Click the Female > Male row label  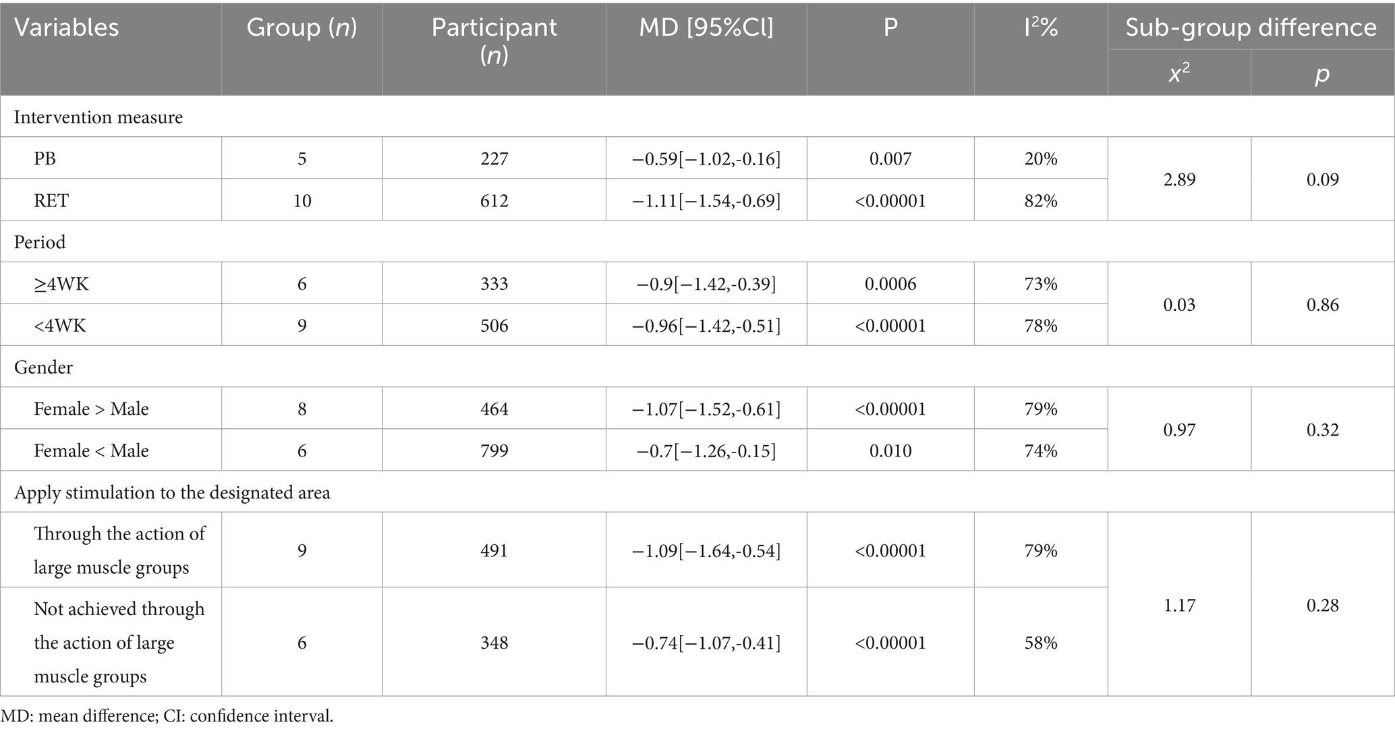(91, 409)
